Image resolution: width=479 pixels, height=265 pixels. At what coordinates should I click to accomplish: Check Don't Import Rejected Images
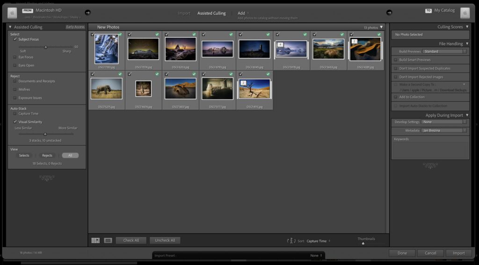click(x=396, y=77)
